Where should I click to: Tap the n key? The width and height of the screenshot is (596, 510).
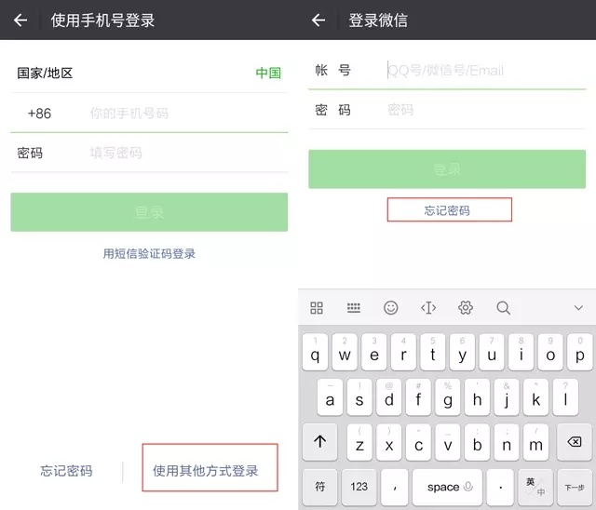[507, 442]
